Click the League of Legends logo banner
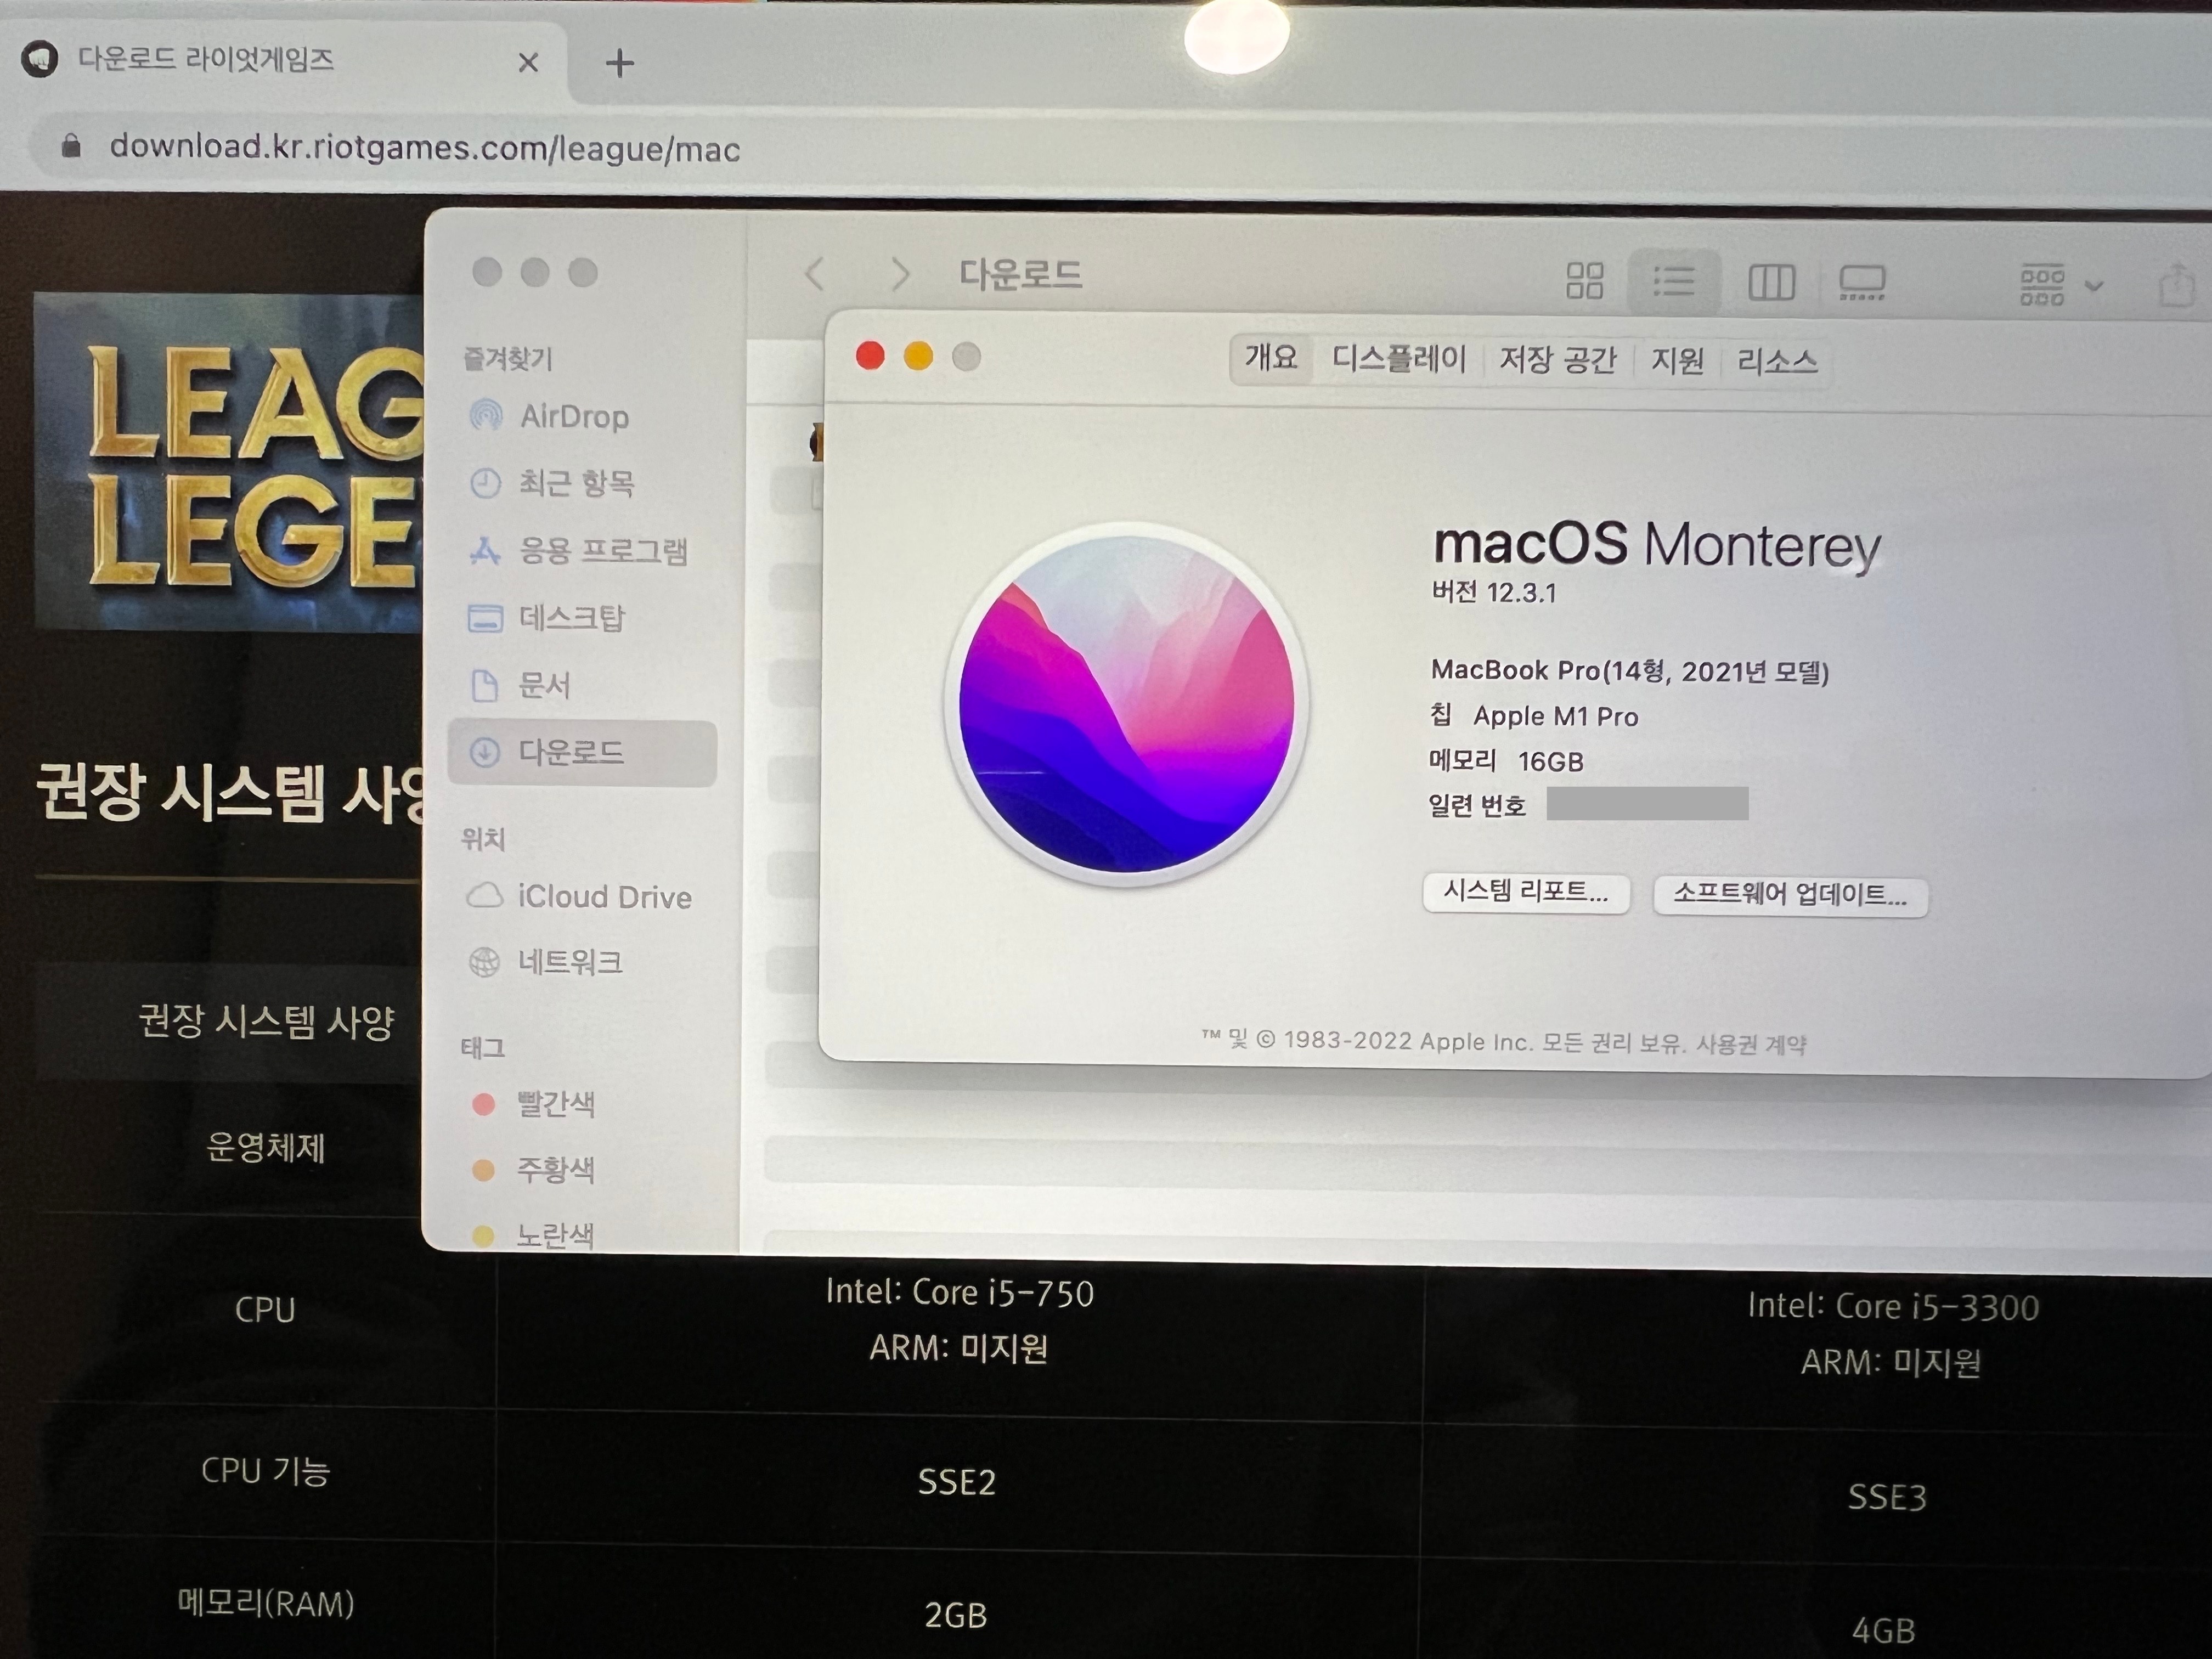Image resolution: width=2212 pixels, height=1659 pixels. 229,462
